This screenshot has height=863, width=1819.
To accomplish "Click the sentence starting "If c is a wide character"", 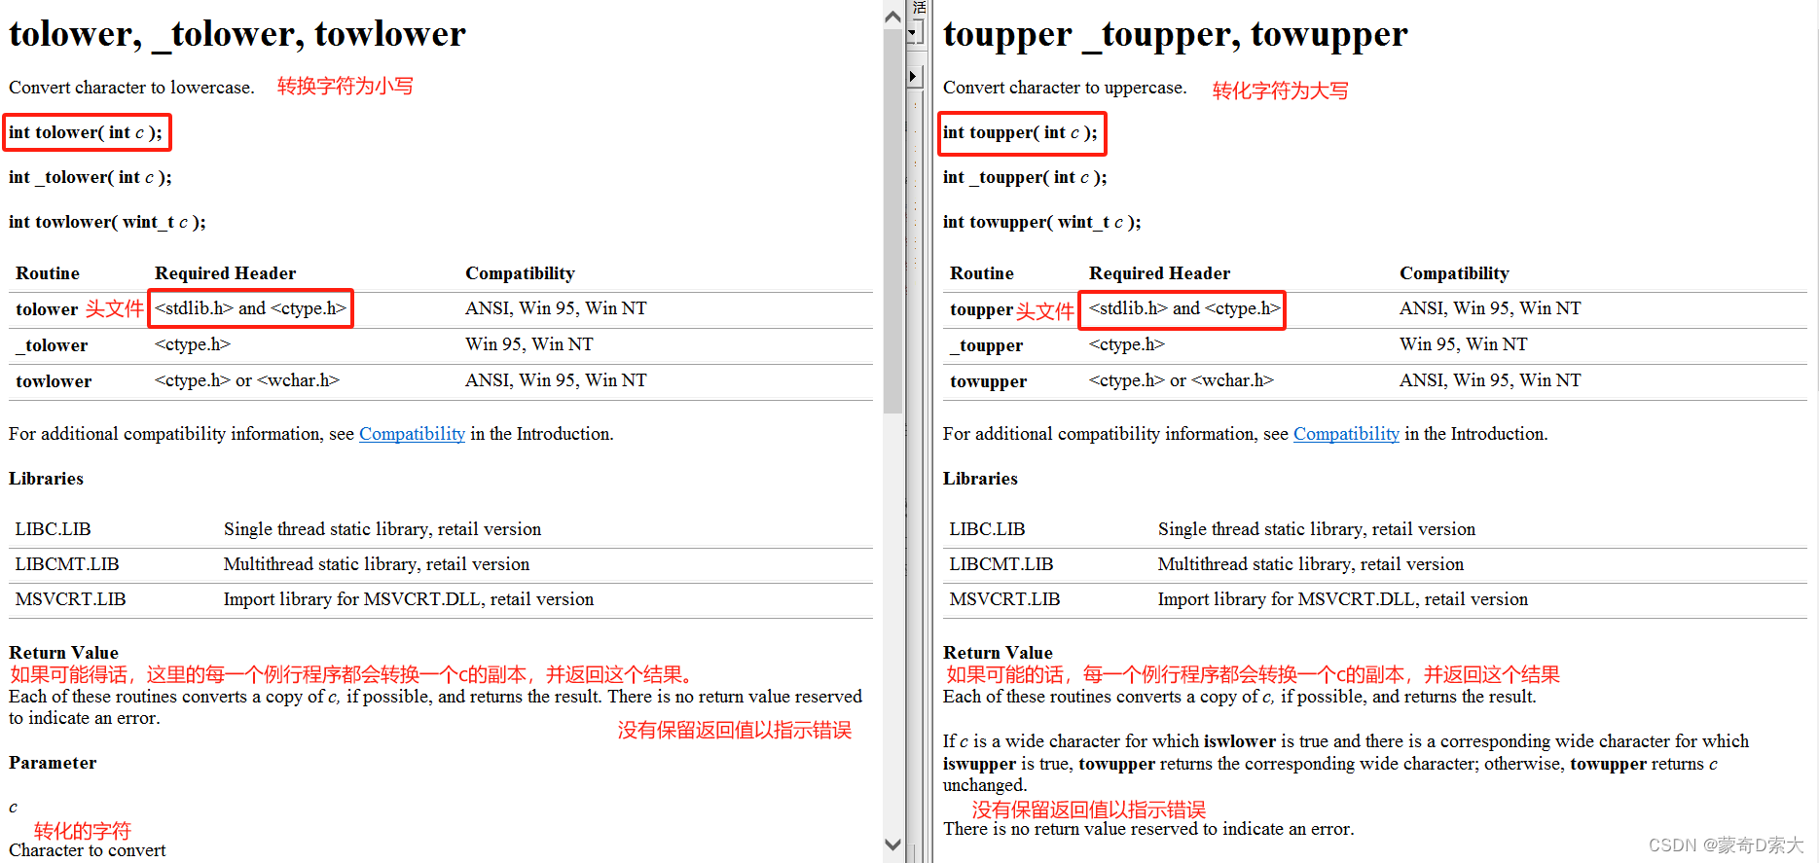I will tap(1346, 763).
